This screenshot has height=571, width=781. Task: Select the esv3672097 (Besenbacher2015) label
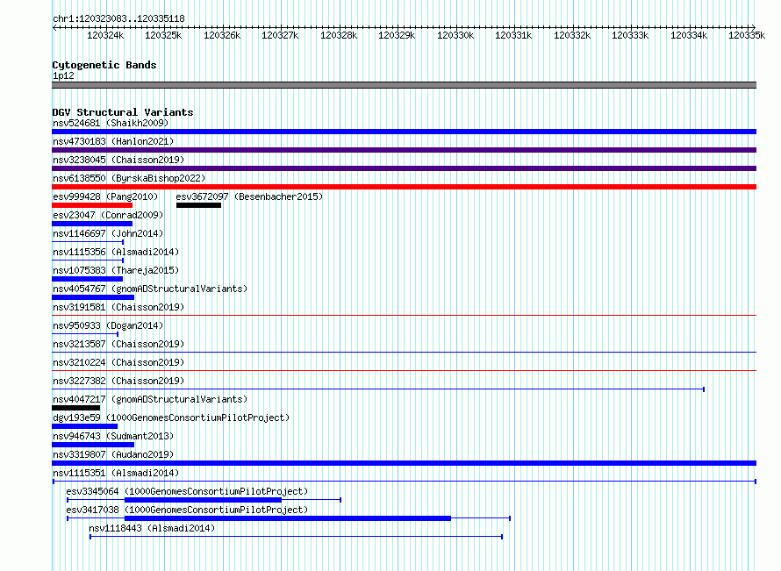249,196
